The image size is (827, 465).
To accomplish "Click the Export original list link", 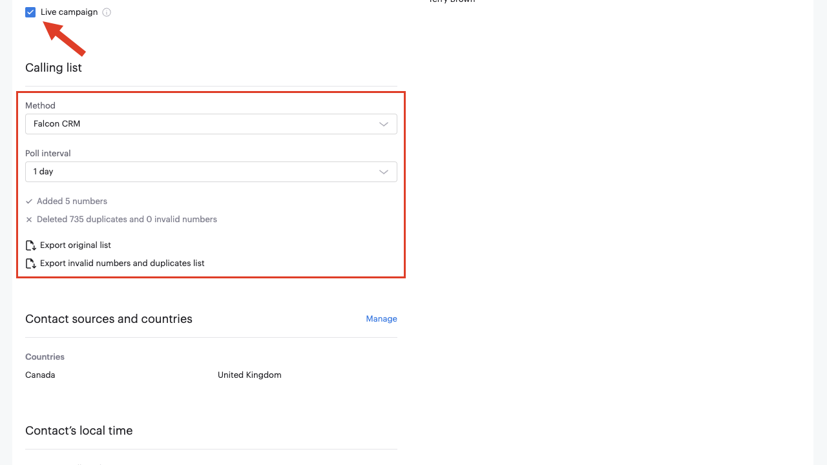I will coord(76,245).
